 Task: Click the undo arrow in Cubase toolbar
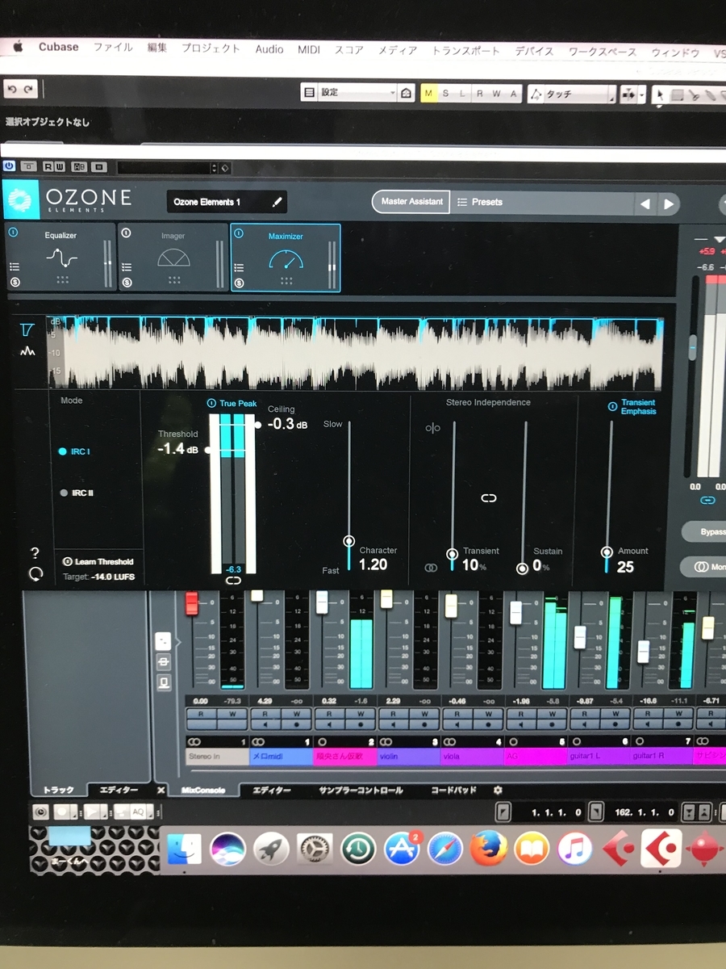tap(11, 90)
